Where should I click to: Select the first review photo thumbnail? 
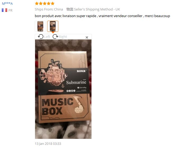coord(40,26)
